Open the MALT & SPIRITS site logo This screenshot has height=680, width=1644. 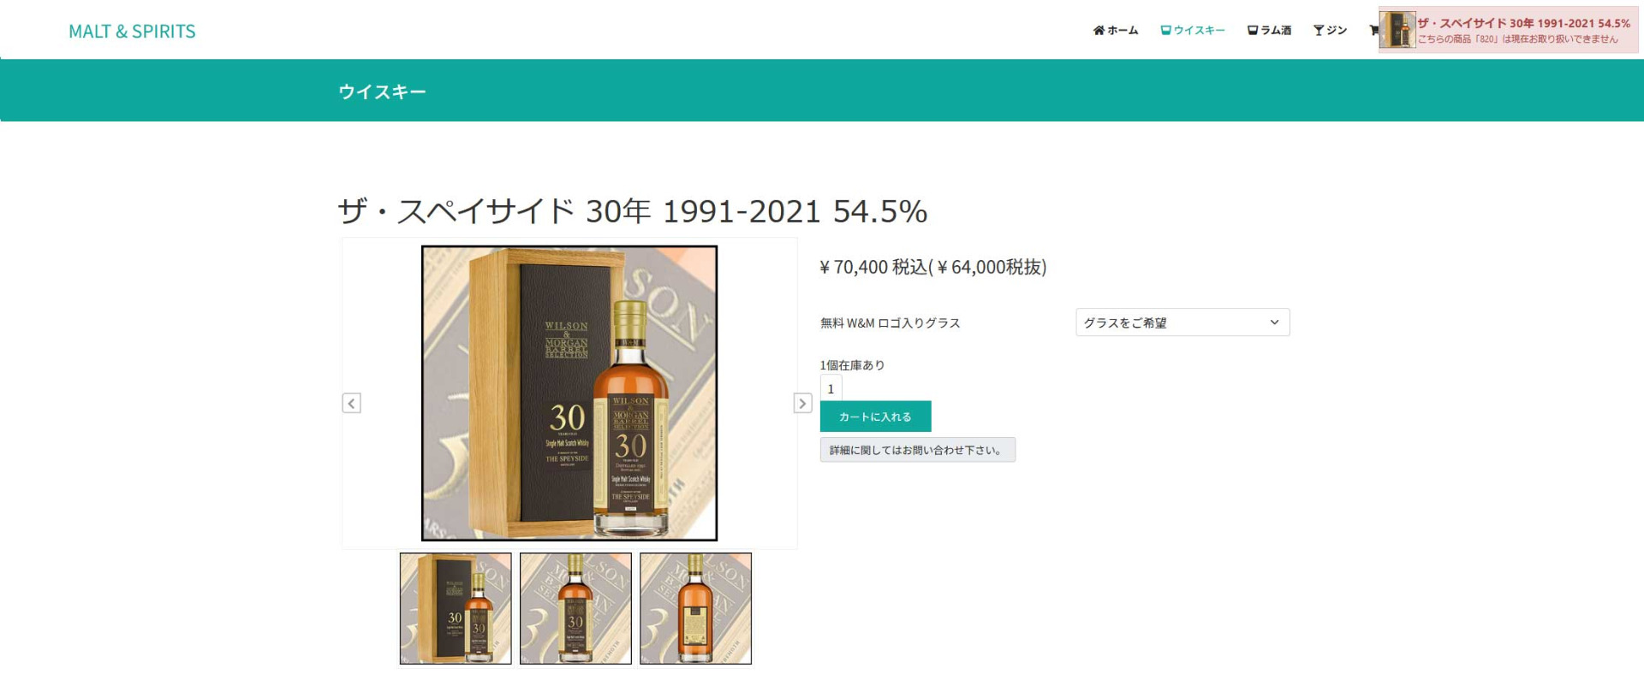point(132,32)
